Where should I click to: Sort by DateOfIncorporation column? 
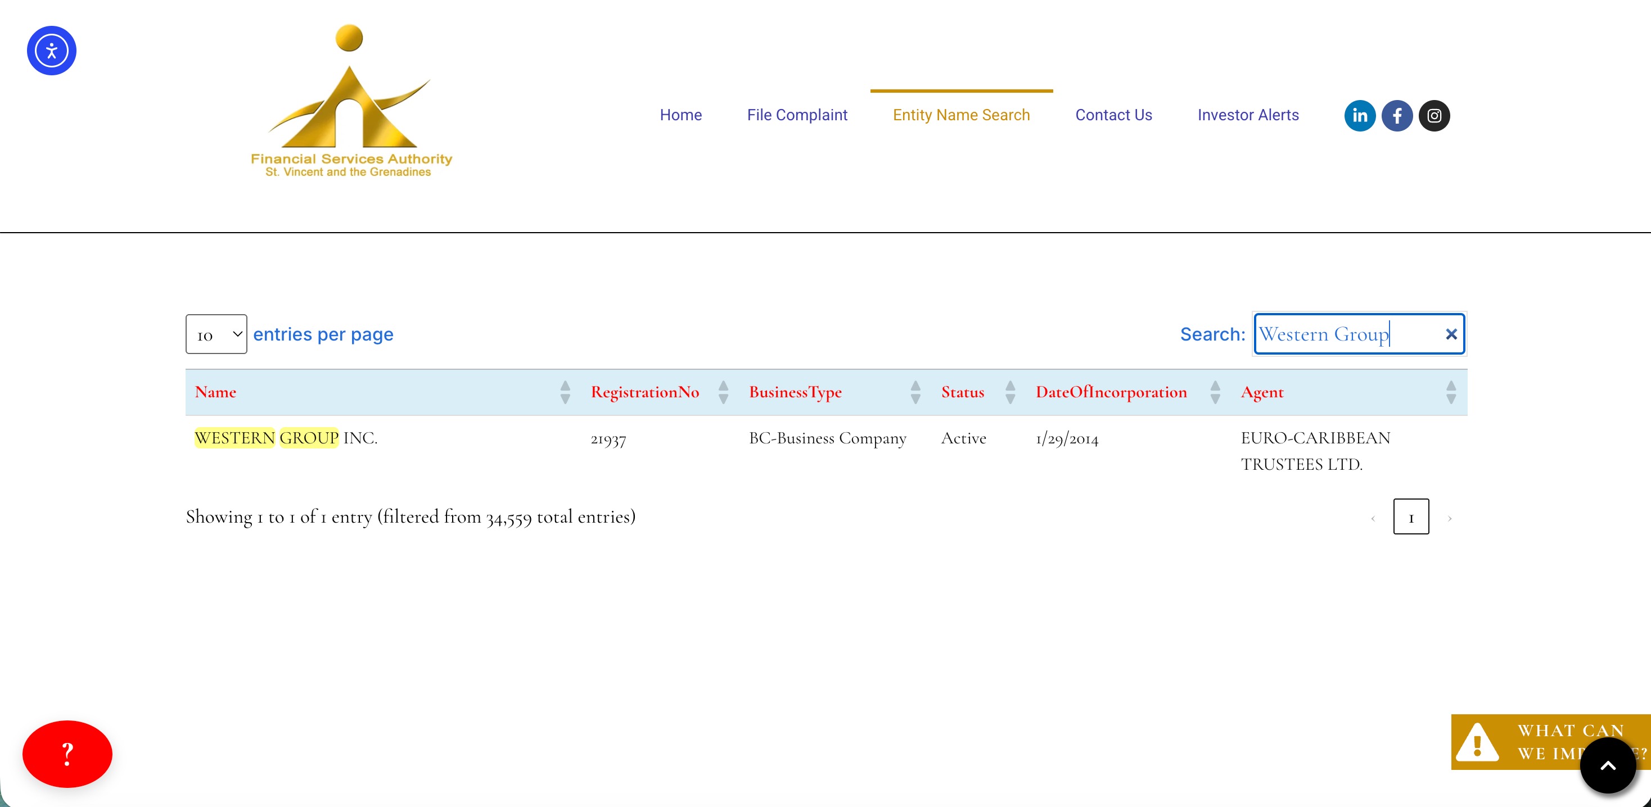pos(1111,392)
